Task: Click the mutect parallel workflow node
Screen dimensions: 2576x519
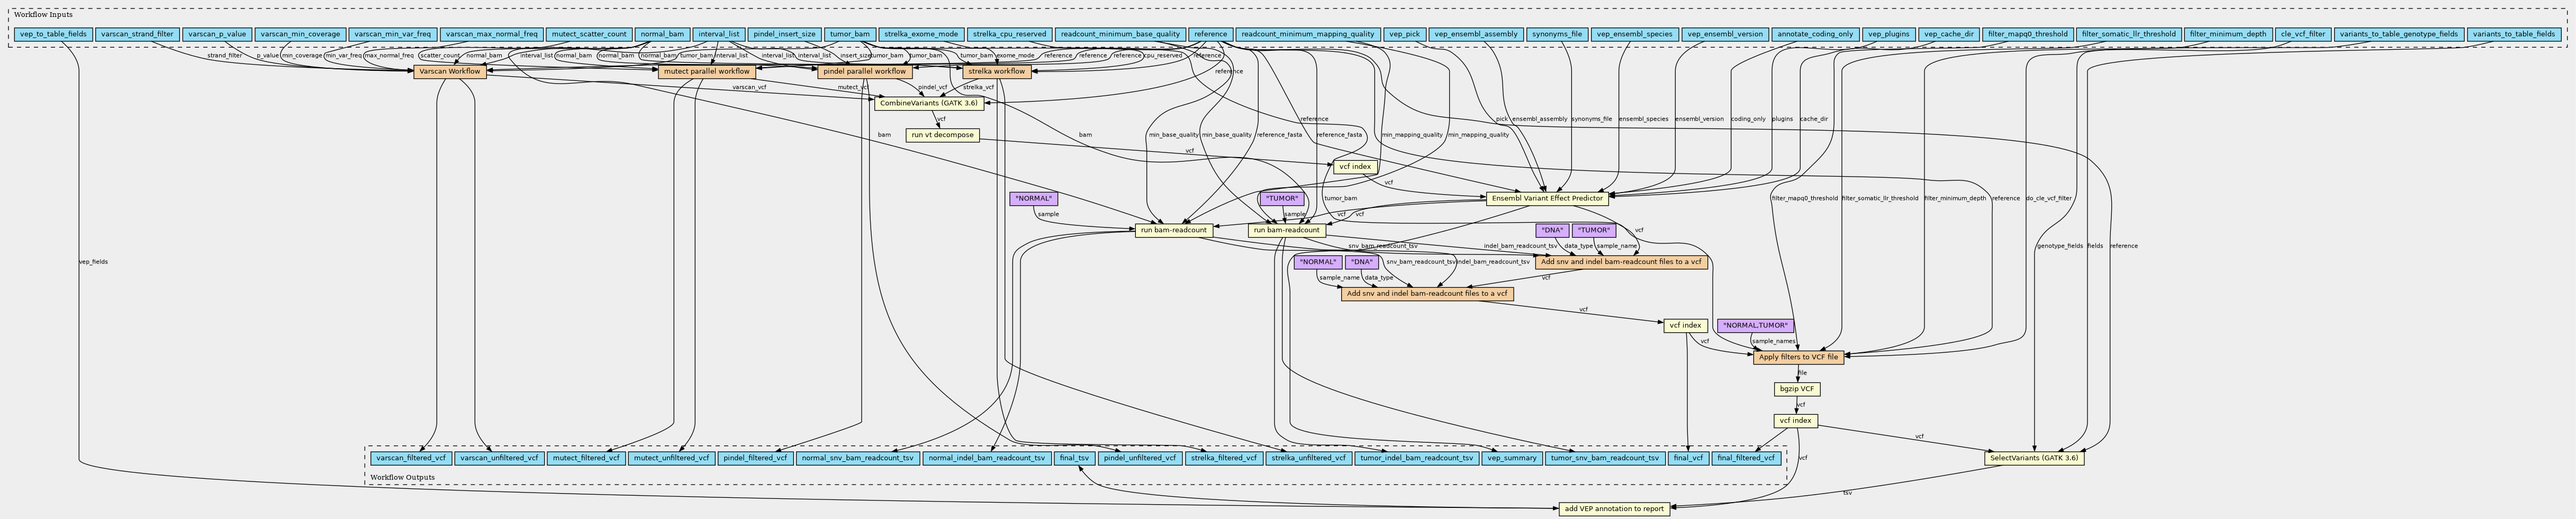Action: pyautogui.click(x=706, y=71)
